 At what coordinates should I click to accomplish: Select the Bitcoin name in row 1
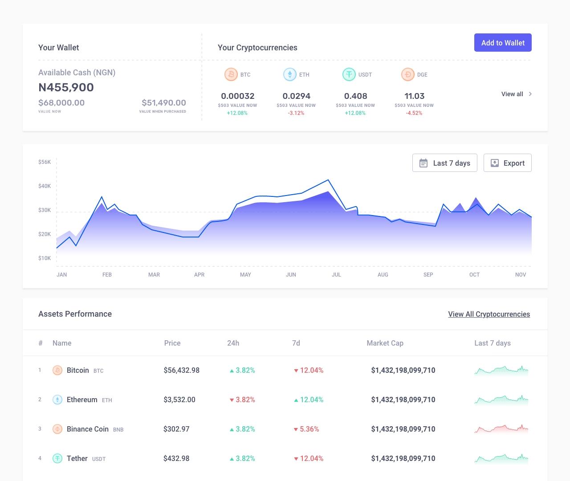click(78, 370)
